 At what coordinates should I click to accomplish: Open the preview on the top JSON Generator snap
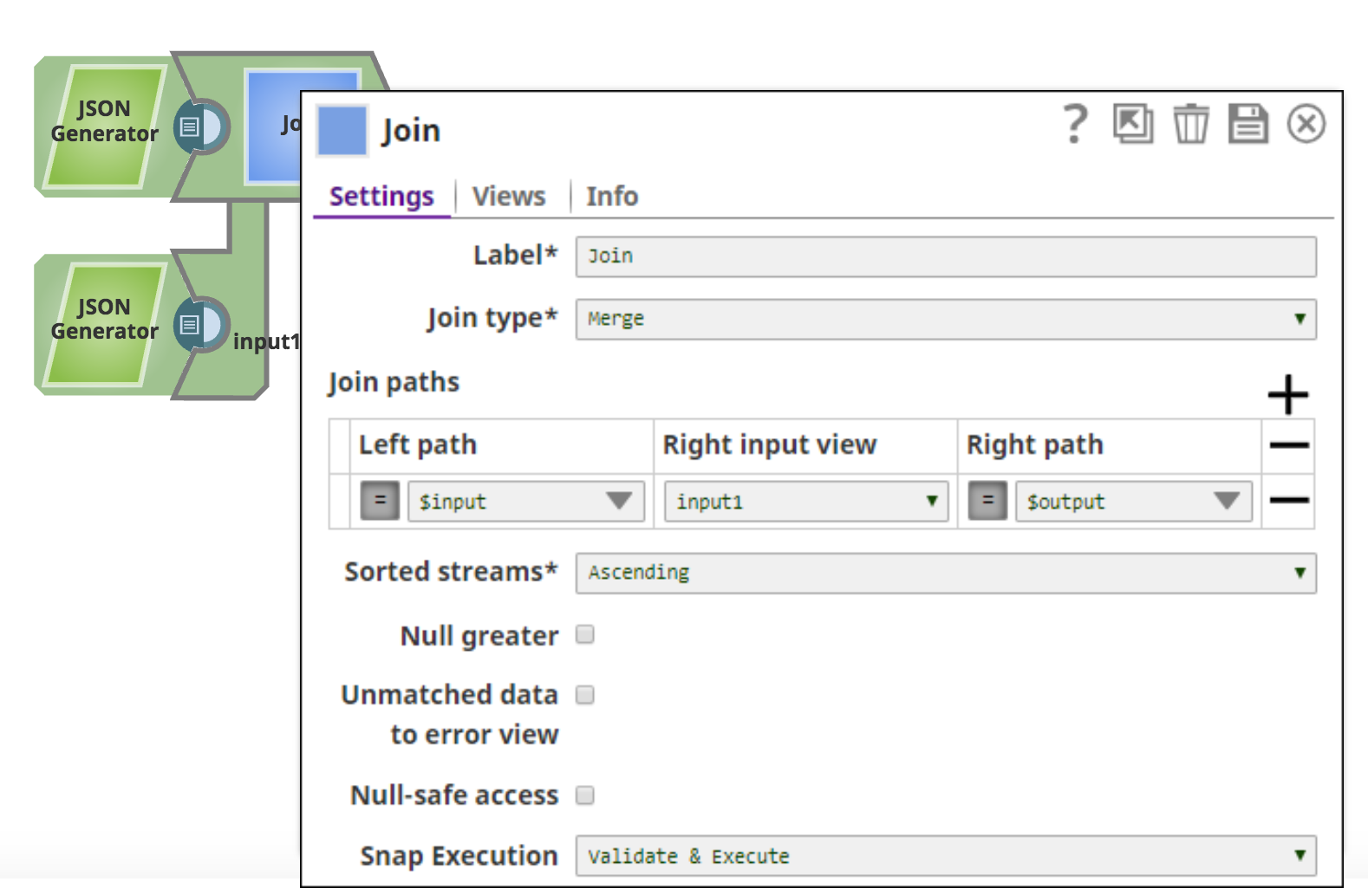click(x=201, y=126)
